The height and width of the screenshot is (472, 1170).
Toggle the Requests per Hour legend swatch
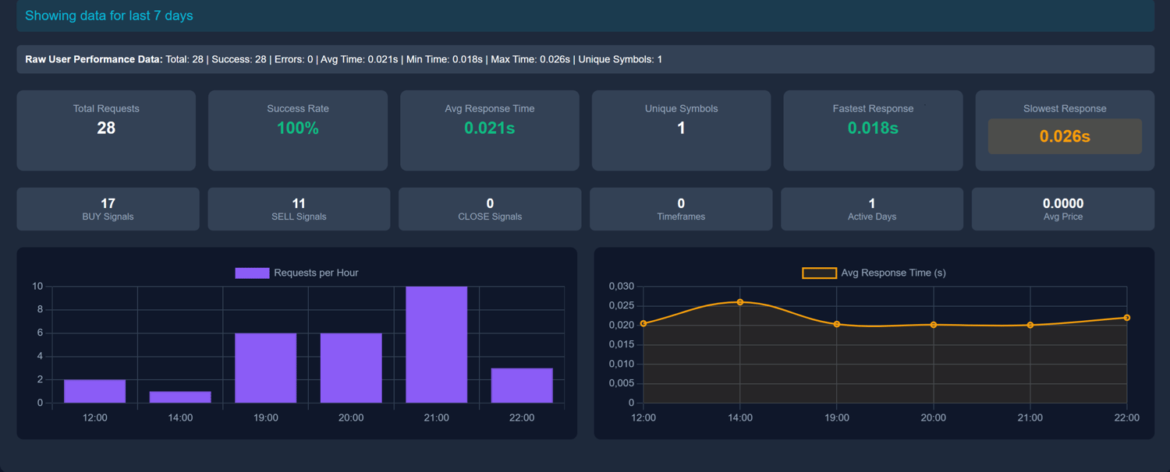(252, 273)
